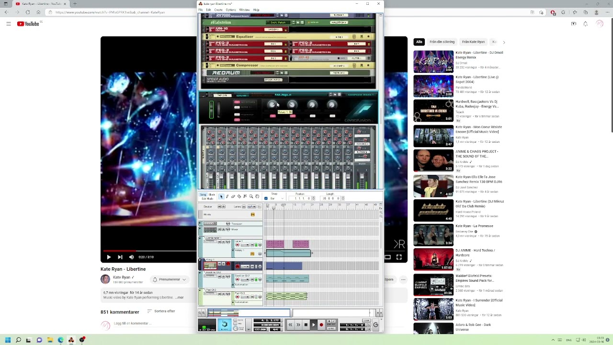Open the Create menu in Reason
Image resolution: width=613 pixels, height=345 pixels.
(x=218, y=10)
